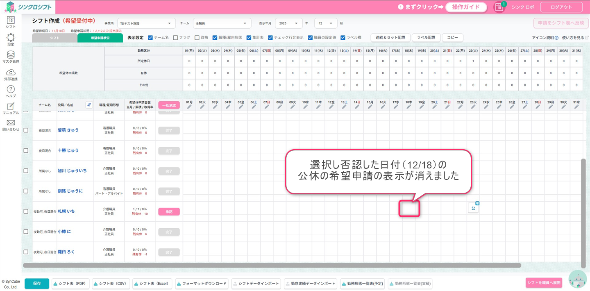Check the row checkbox for 札幌 いち
The width and height of the screenshot is (590, 291).
point(26,211)
